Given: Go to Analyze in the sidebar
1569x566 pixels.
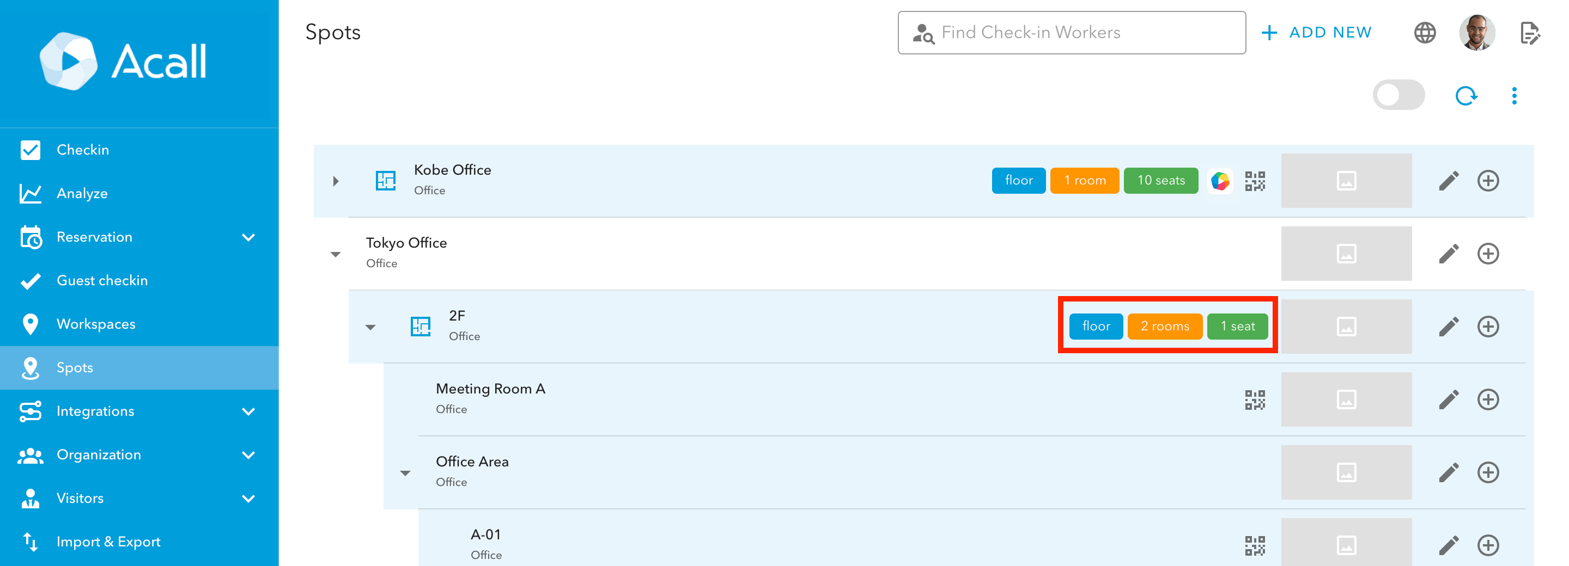Looking at the screenshot, I should 82,194.
